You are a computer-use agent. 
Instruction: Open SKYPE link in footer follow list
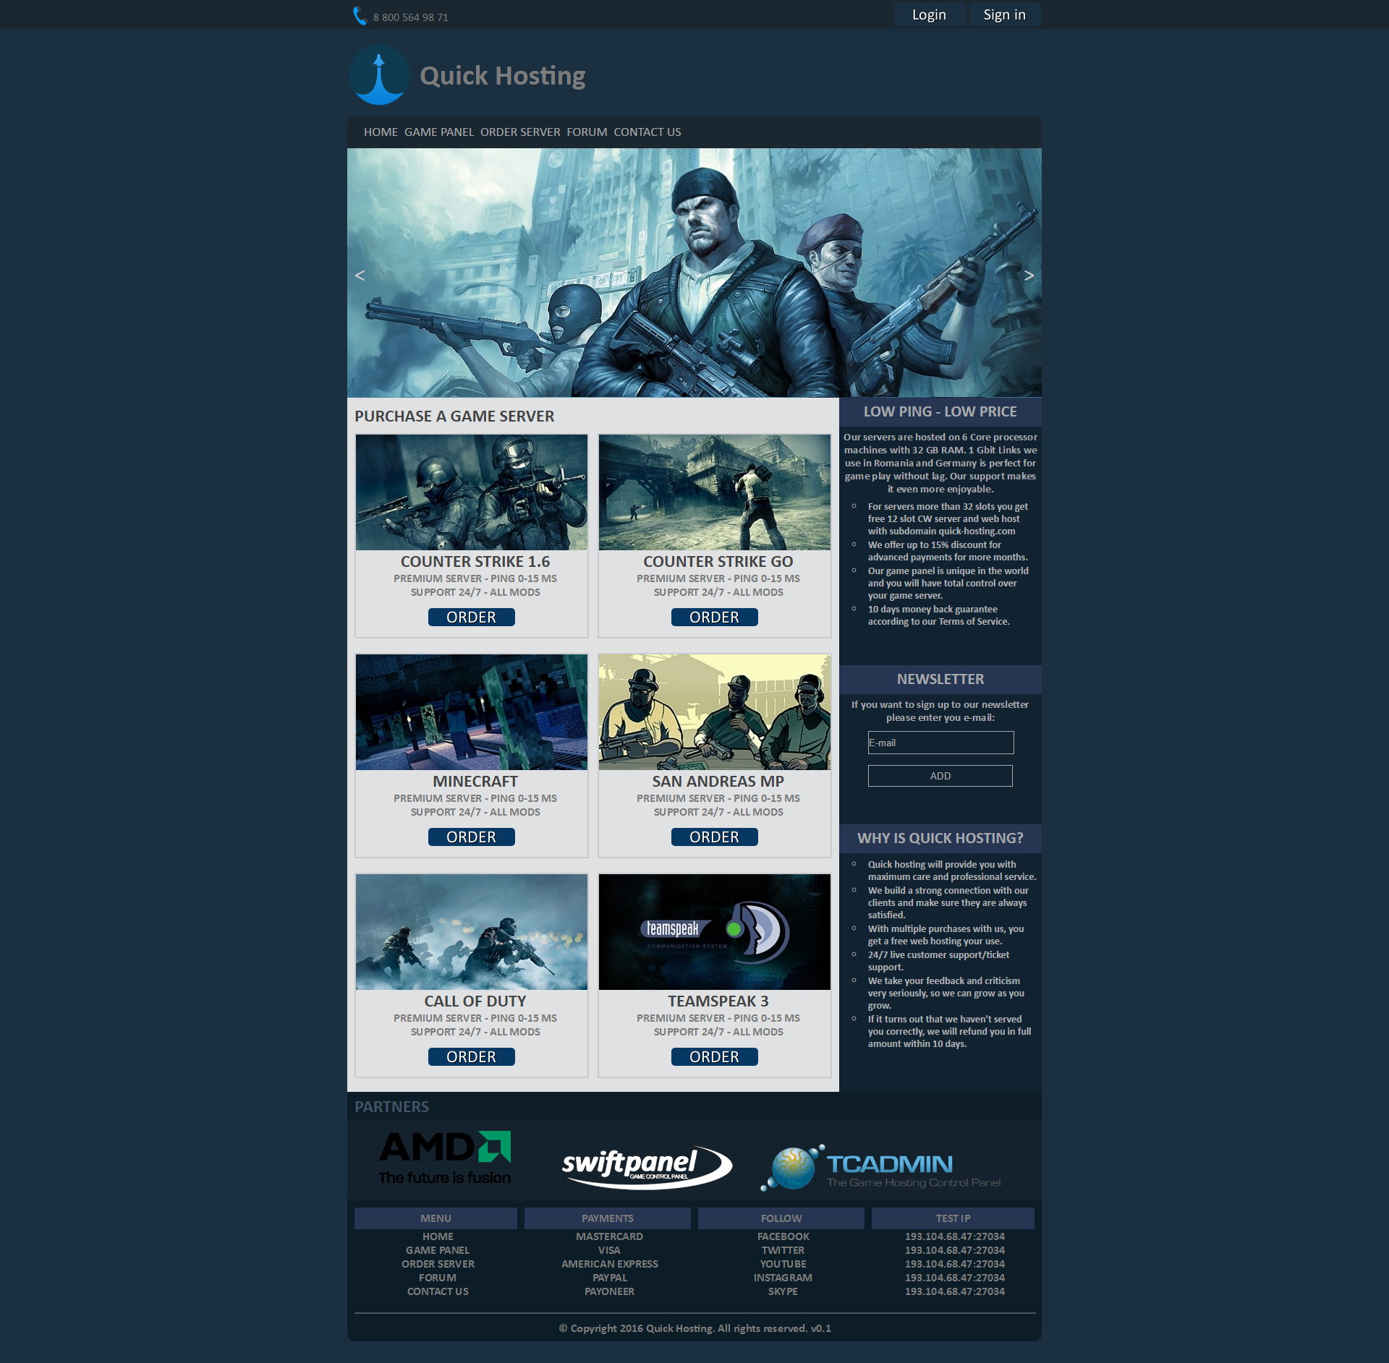pyautogui.click(x=783, y=1291)
